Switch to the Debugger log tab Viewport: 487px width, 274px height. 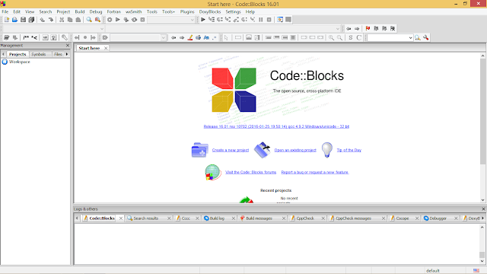tap(438, 218)
